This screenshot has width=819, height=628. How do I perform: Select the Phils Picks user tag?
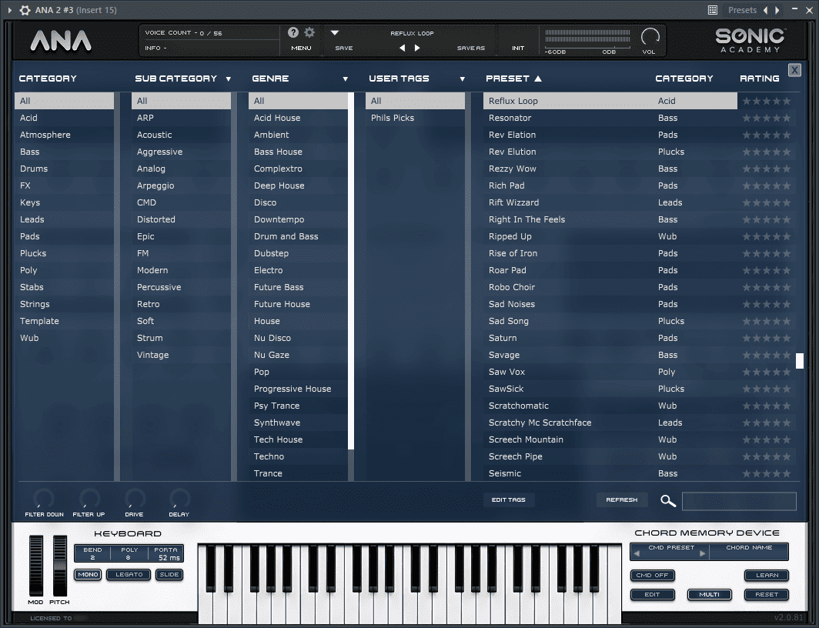coord(415,118)
